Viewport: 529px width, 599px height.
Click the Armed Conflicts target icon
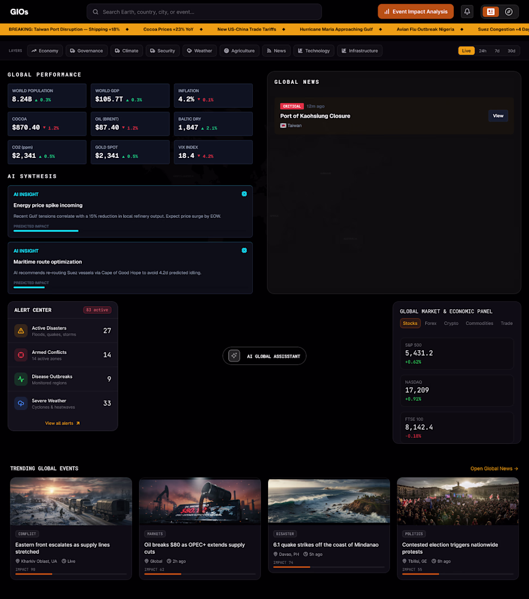[21, 355]
